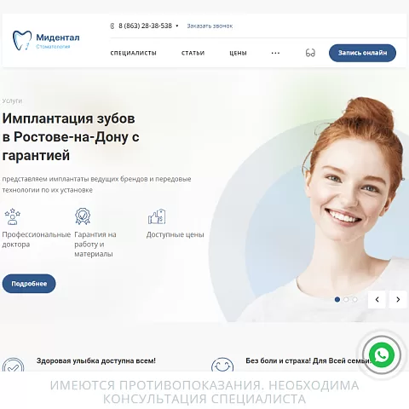Click the Профессиональные доктора label
409x409 pixels.
pos(36,239)
